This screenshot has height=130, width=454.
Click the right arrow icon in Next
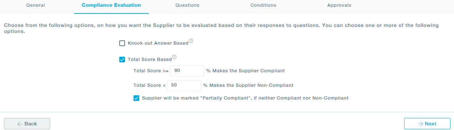click(421, 124)
